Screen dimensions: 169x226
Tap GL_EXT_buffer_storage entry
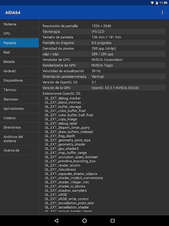[x=63, y=106]
